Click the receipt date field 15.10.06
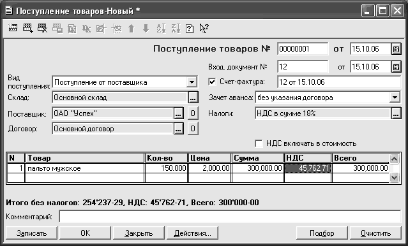The height and width of the screenshot is (246, 408). 370,49
